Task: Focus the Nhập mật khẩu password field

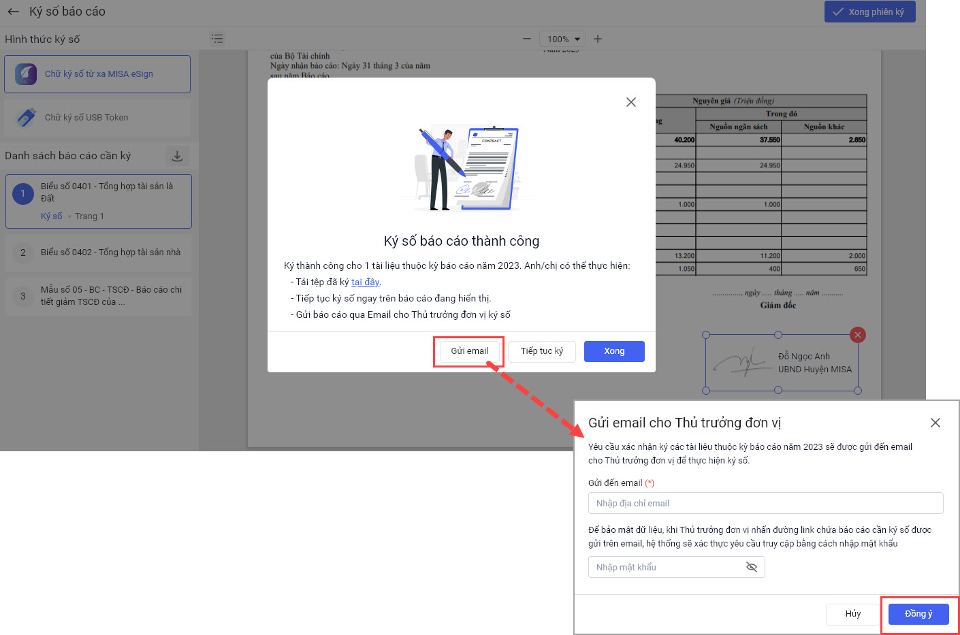Action: tap(677, 567)
